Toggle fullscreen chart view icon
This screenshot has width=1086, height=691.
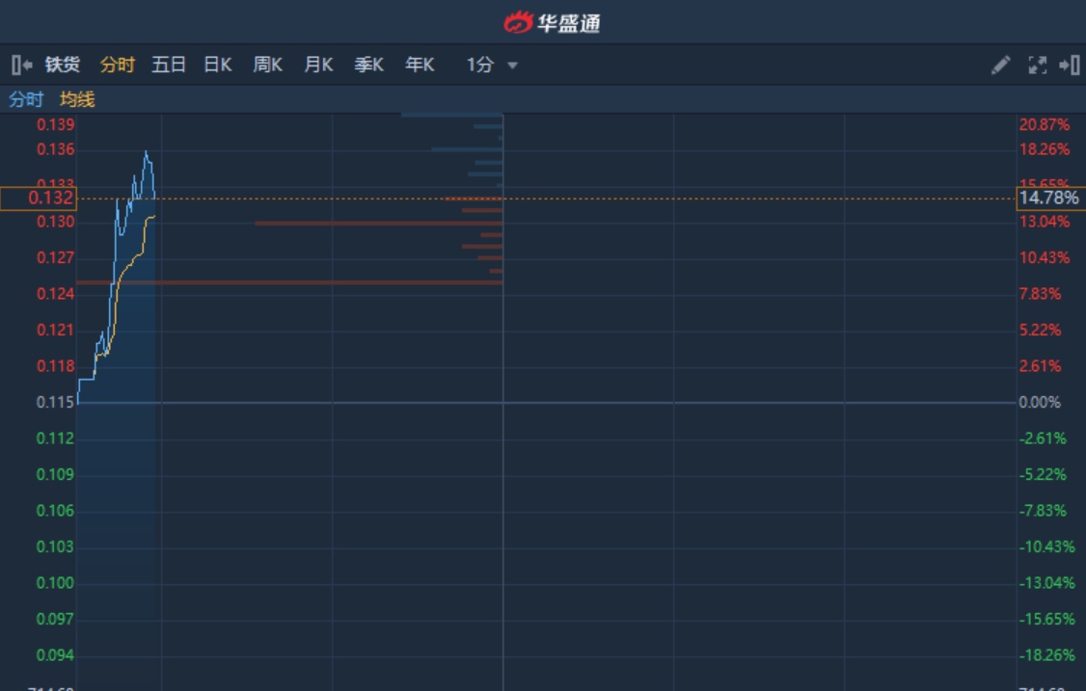pos(1038,66)
